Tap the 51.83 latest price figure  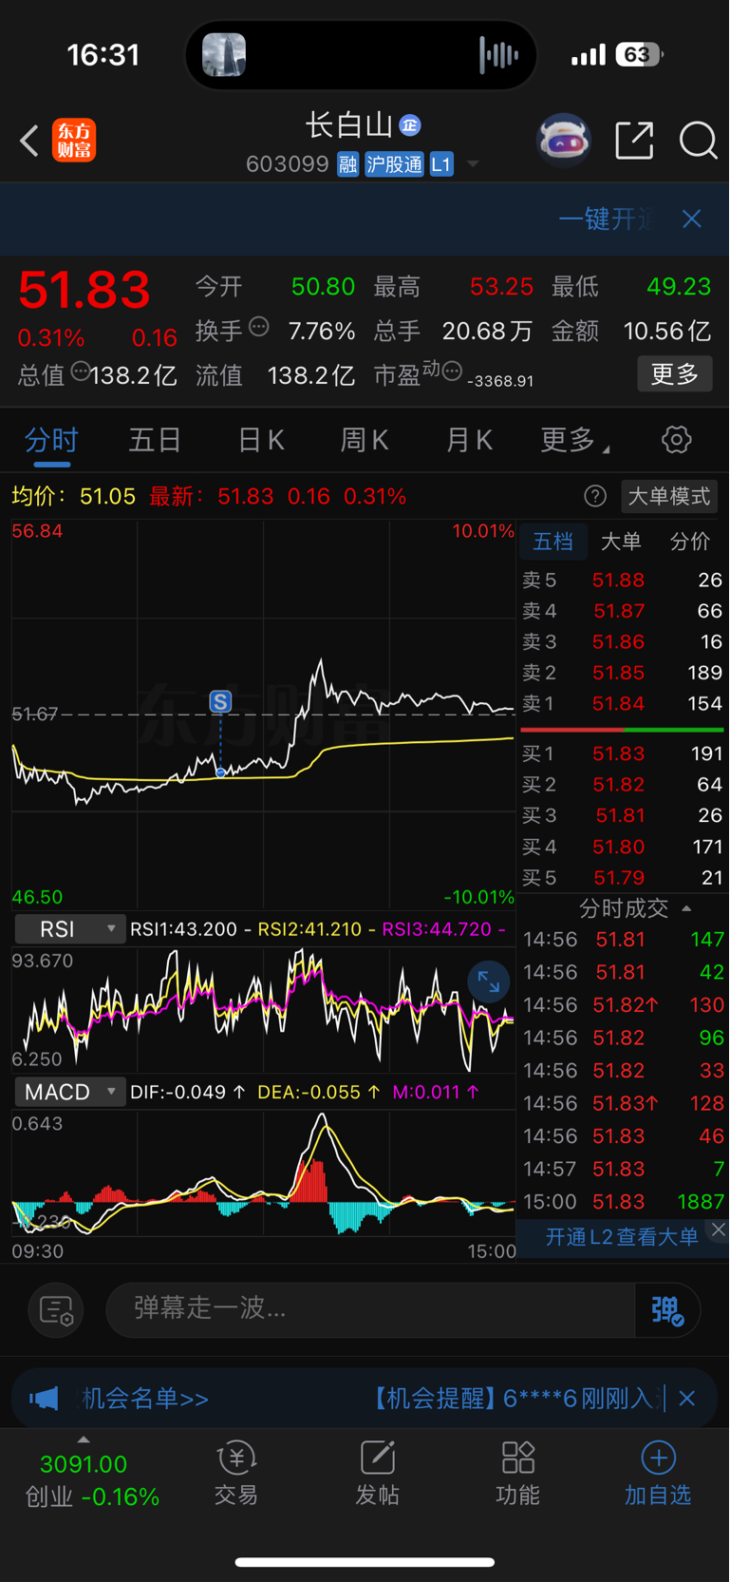click(84, 290)
